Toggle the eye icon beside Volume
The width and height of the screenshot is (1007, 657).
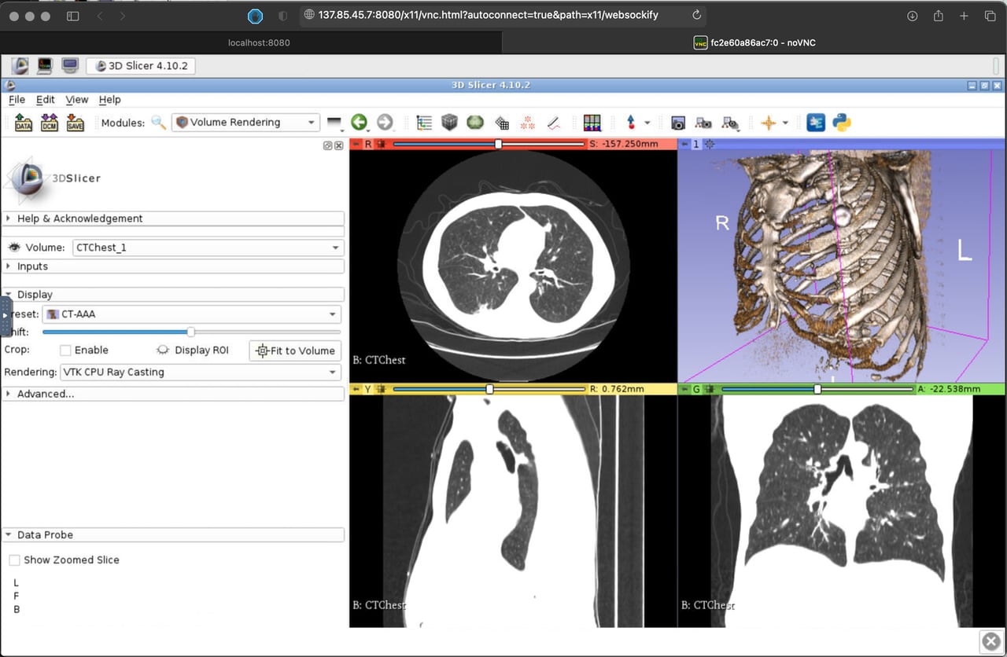[14, 248]
